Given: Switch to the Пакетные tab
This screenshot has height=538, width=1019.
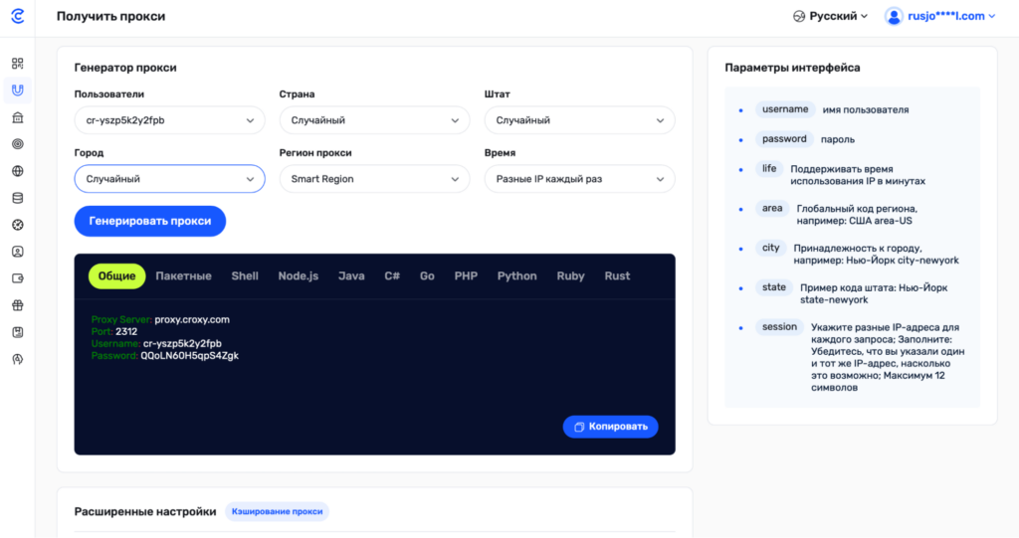Looking at the screenshot, I should (x=183, y=276).
